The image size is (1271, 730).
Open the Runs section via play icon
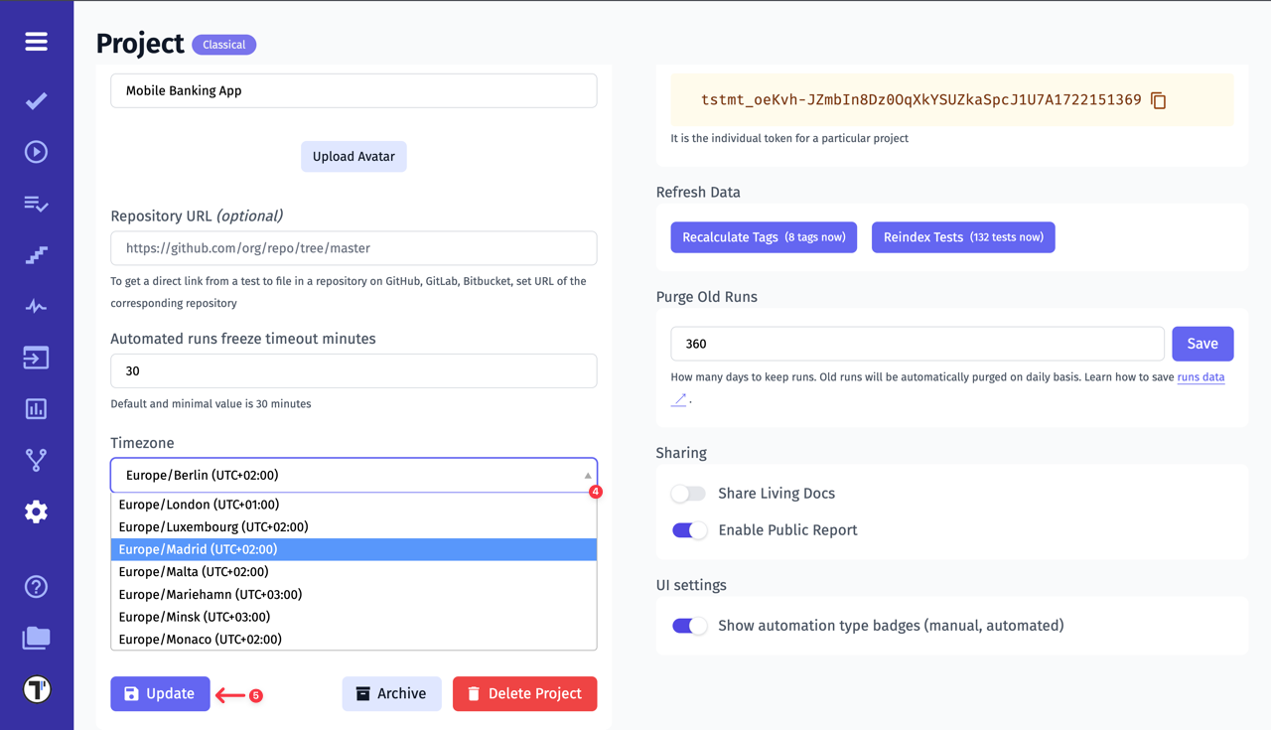click(36, 151)
